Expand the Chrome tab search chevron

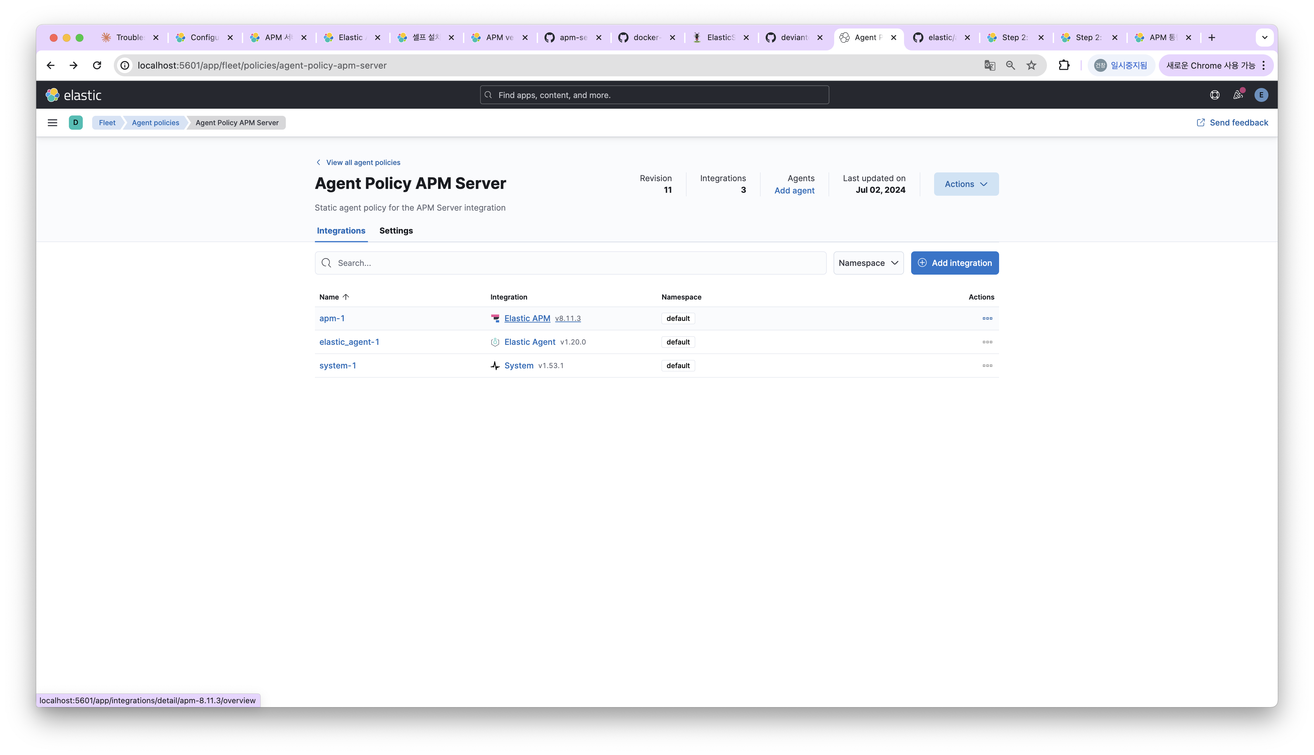1264,37
